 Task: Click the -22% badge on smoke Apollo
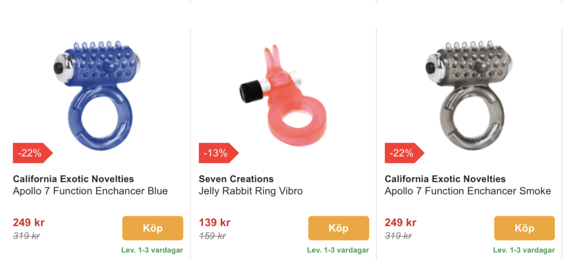(402, 153)
